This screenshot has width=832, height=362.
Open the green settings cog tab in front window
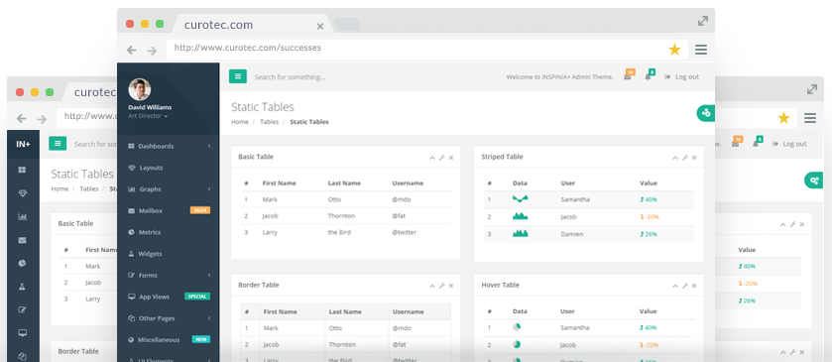click(x=706, y=113)
